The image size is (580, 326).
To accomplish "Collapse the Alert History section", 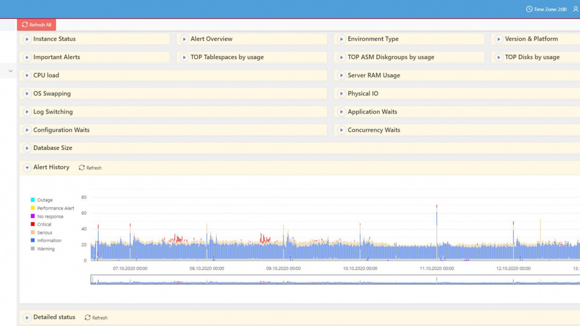I will click(x=27, y=168).
